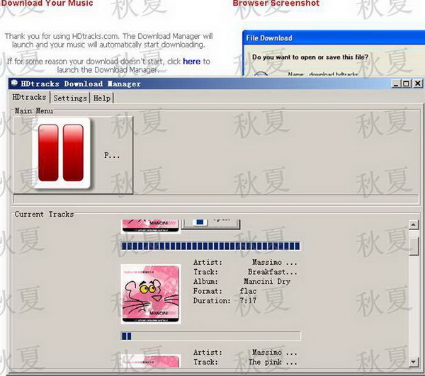Click the scroll down arrow in Current Tracks
Screen dimensions: 425x376
[x=414, y=361]
